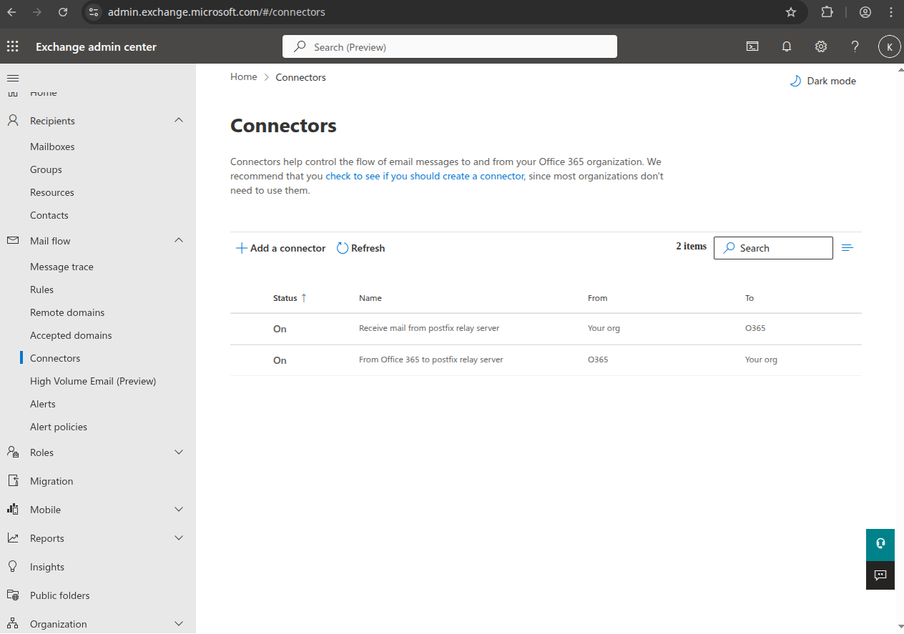The width and height of the screenshot is (904, 634).
Task: Open Rules under Mail flow
Action: click(x=41, y=289)
